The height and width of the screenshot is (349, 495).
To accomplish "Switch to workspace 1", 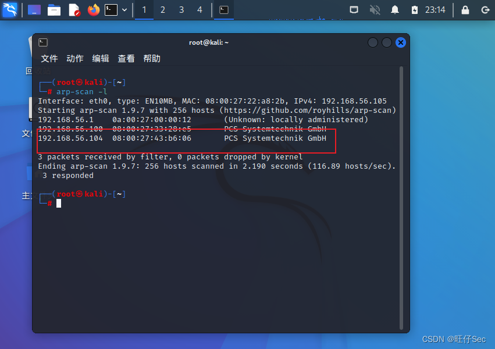I will click(x=144, y=10).
